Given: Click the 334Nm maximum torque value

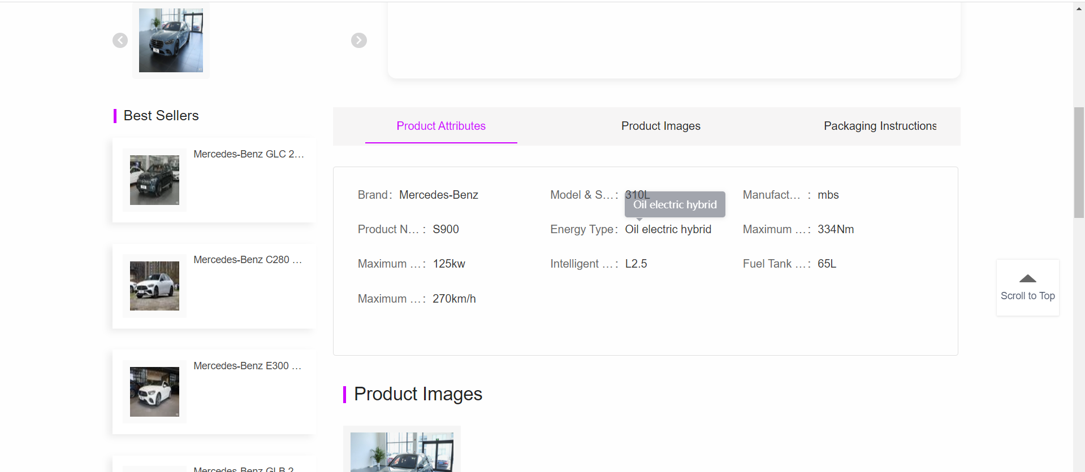Looking at the screenshot, I should point(836,229).
